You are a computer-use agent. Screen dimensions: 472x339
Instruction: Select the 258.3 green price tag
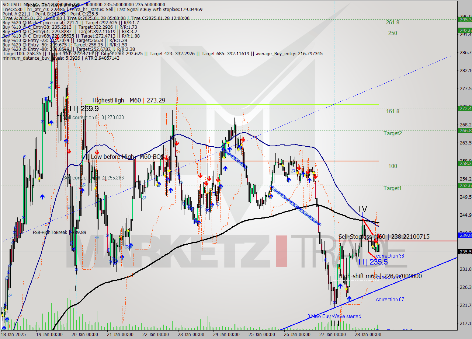(465, 163)
